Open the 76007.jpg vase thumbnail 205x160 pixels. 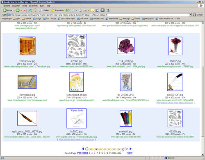[x=175, y=46]
